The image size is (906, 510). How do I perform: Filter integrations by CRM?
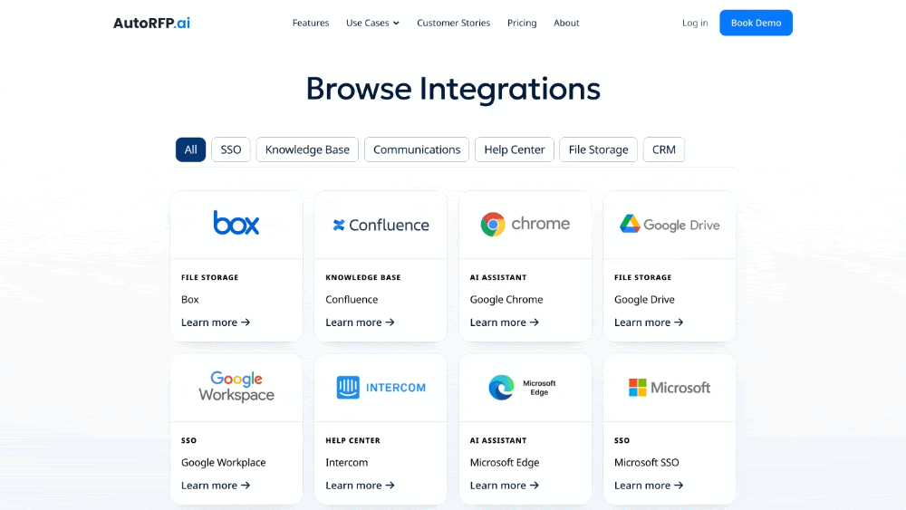[664, 149]
